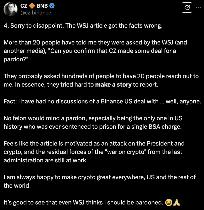Image resolution: width=204 pixels, height=210 pixels.
Task: Click the "Feels like the article" paragraph
Action: [94, 152]
